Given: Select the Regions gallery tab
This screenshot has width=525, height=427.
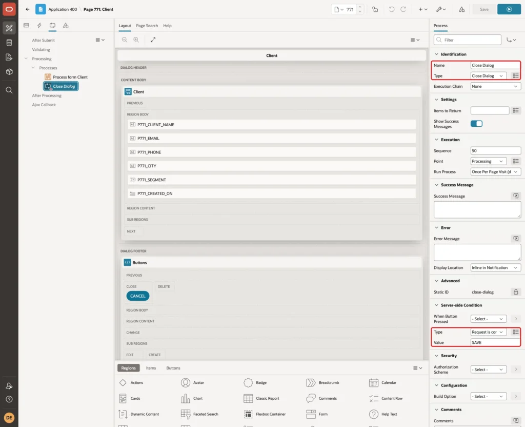Looking at the screenshot, I should pos(128,368).
